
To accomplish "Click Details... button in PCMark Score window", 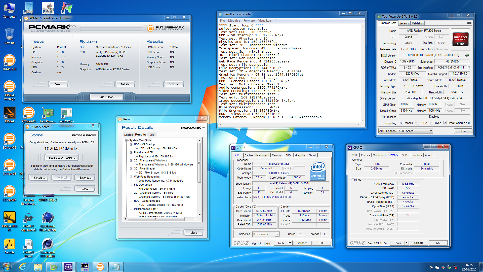I will (39, 178).
